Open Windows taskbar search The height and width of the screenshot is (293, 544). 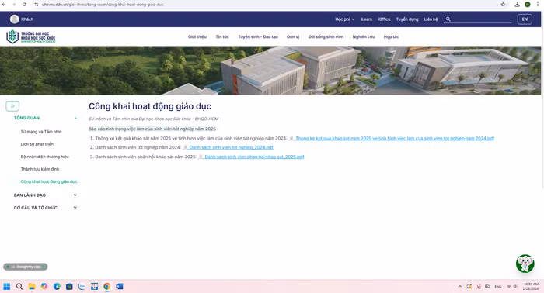[x=19, y=287]
